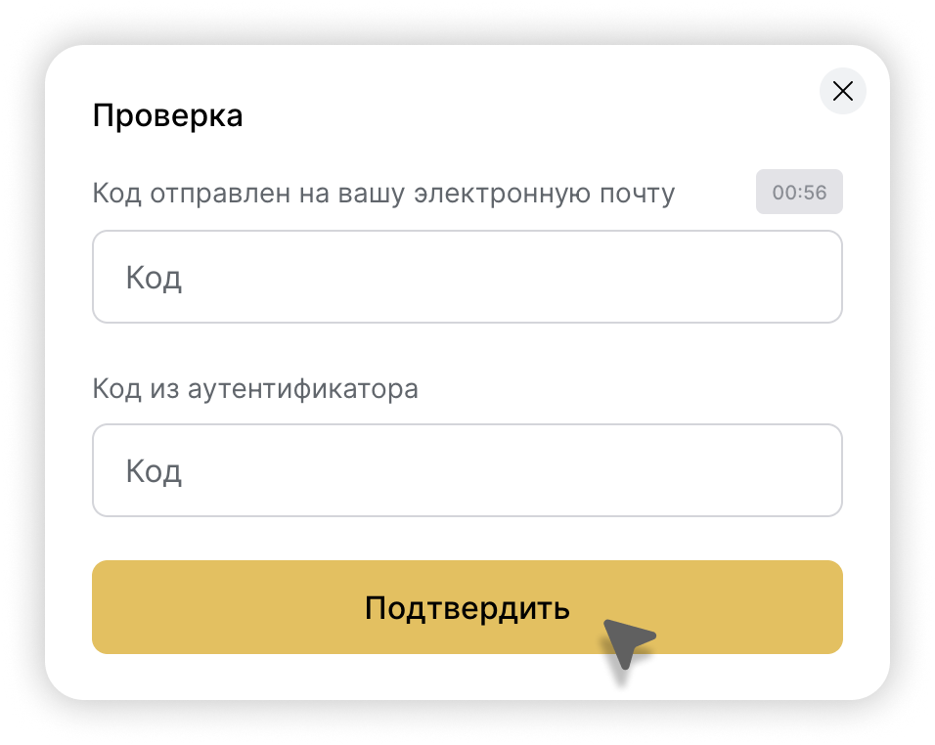Close the Проверка dialog with the X icon

pos(842,91)
